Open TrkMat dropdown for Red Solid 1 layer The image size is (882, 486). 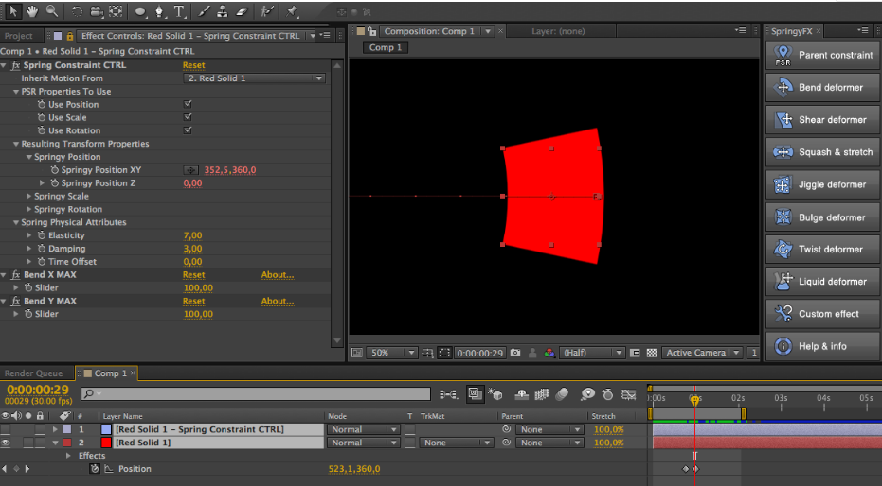(456, 443)
